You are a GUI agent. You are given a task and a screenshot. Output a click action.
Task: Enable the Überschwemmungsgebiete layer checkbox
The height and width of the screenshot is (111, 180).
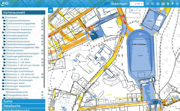coord(7,24)
